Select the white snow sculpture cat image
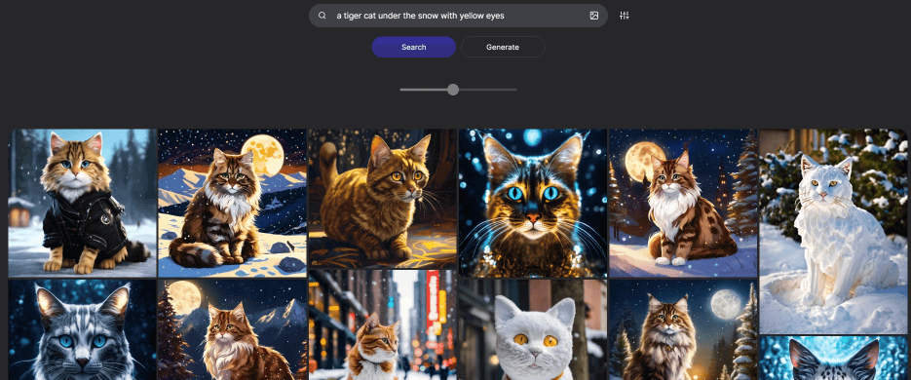 833,231
